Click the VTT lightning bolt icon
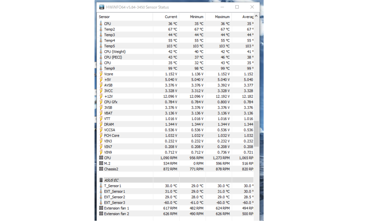Image resolution: width=370 pixels, height=221 pixels. pos(101,119)
